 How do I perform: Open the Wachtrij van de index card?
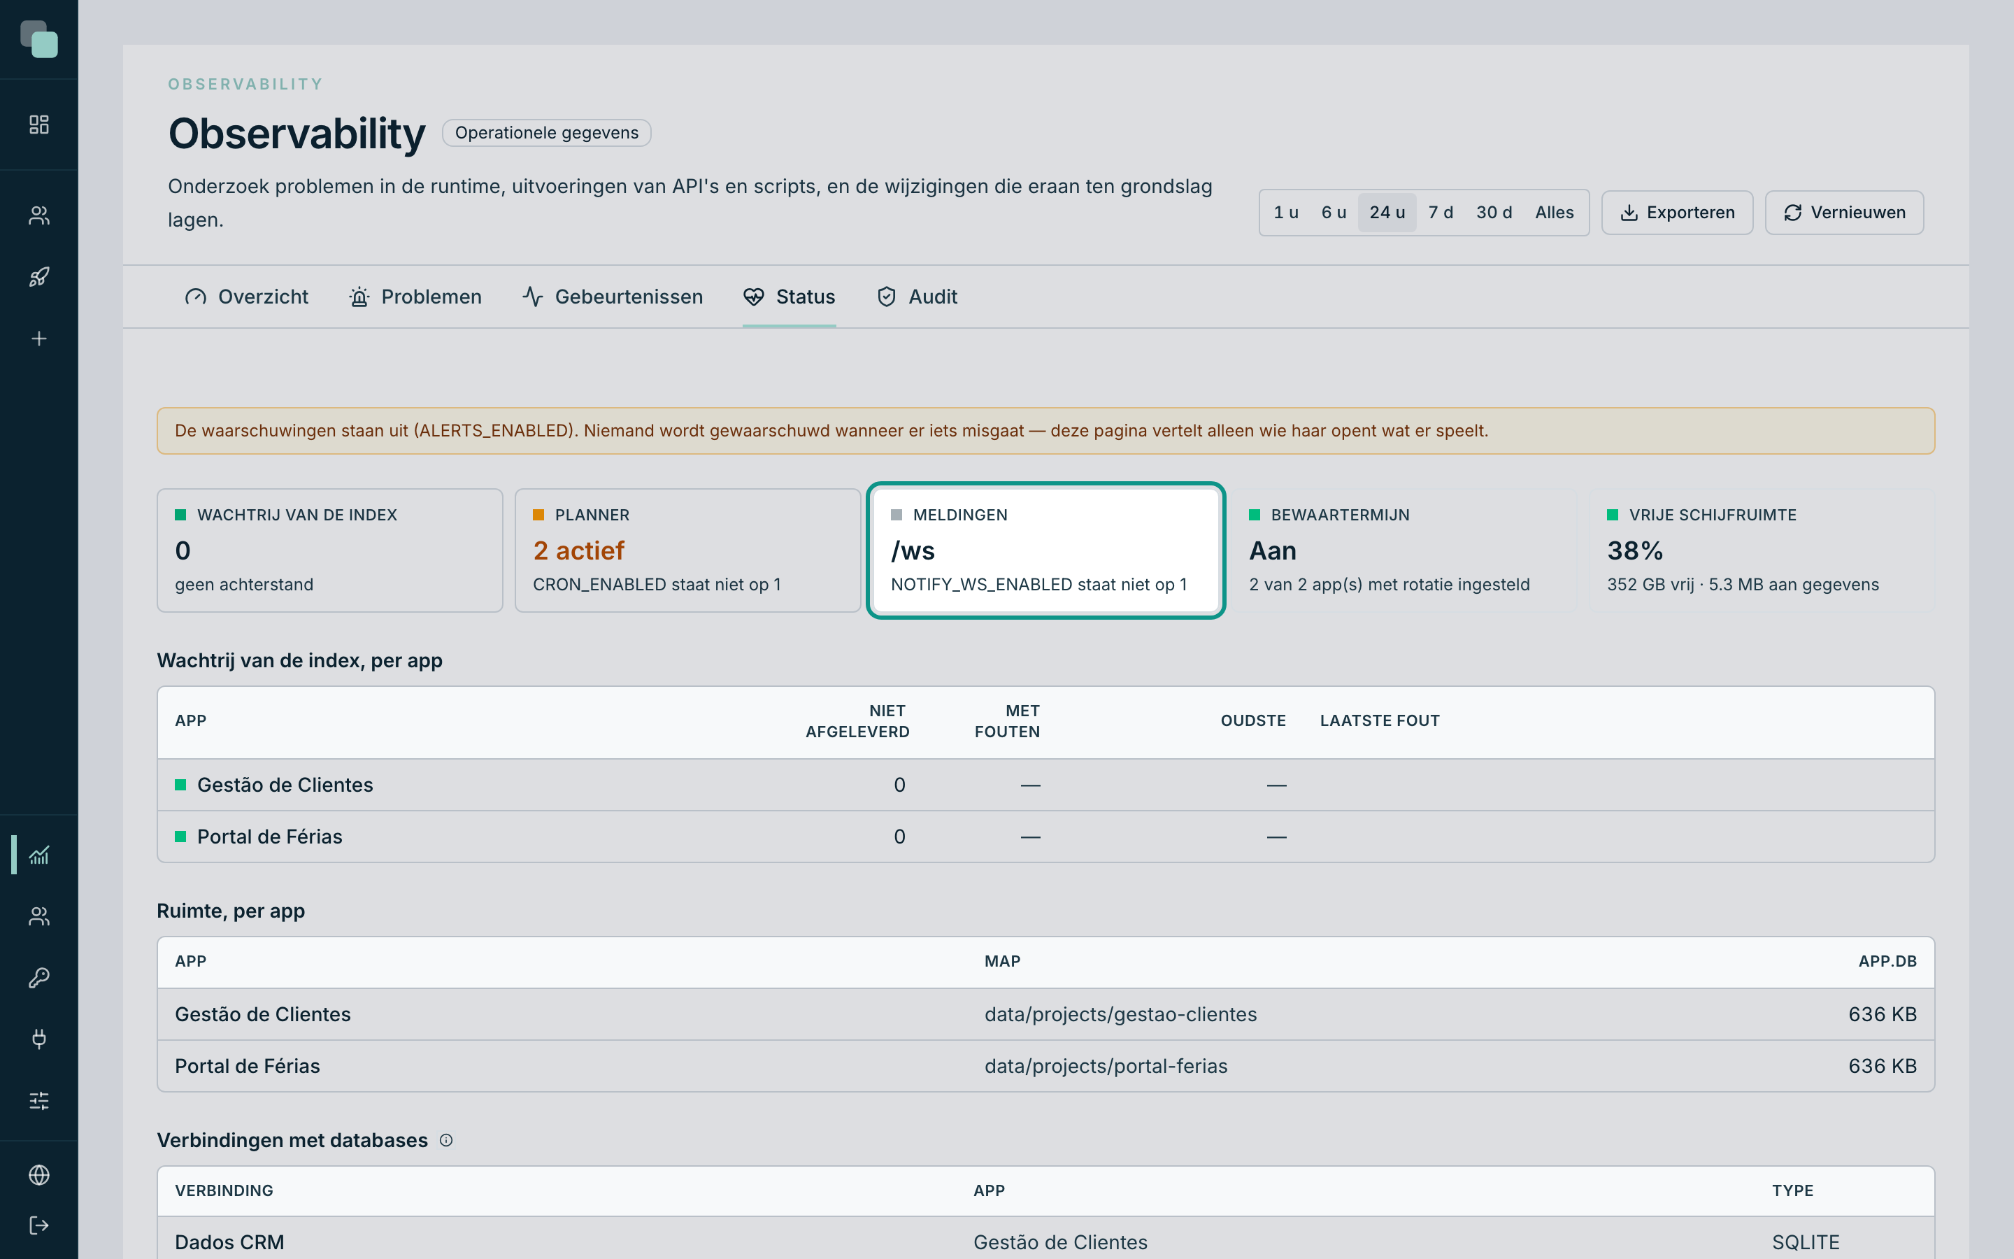coord(329,550)
